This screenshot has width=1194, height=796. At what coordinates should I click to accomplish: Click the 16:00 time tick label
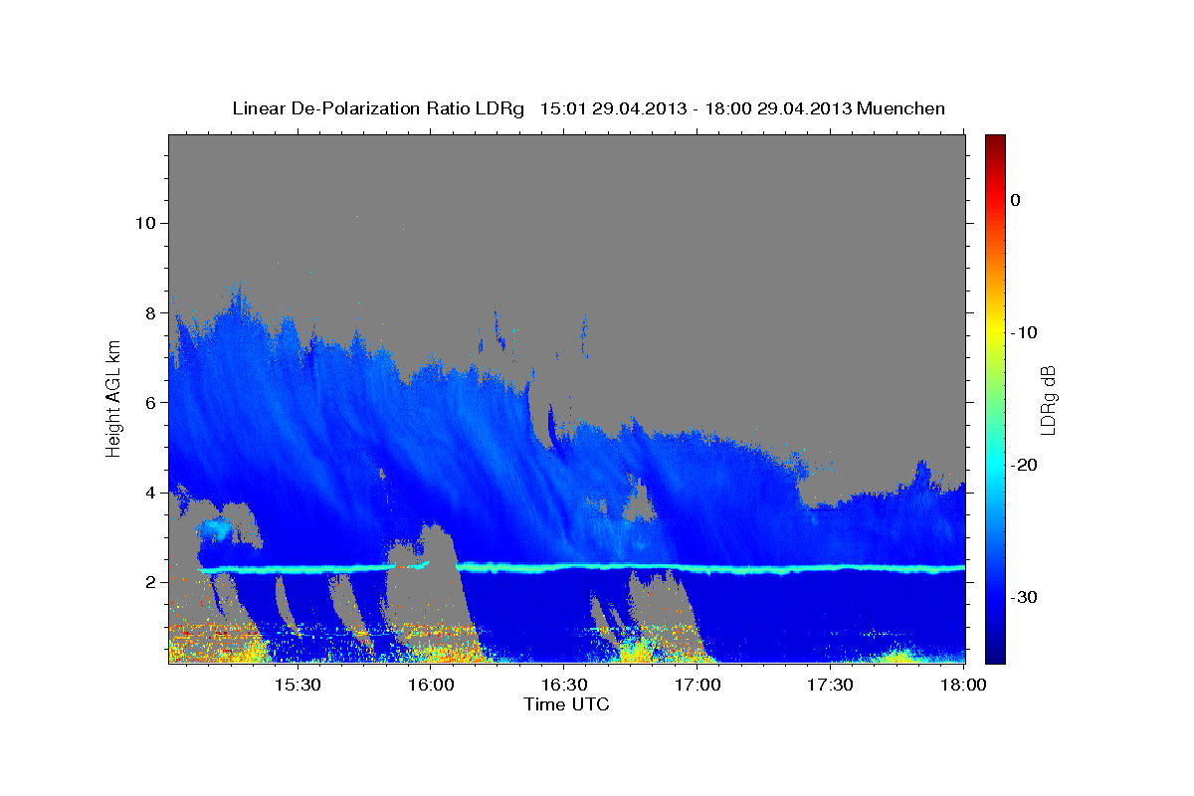point(431,686)
